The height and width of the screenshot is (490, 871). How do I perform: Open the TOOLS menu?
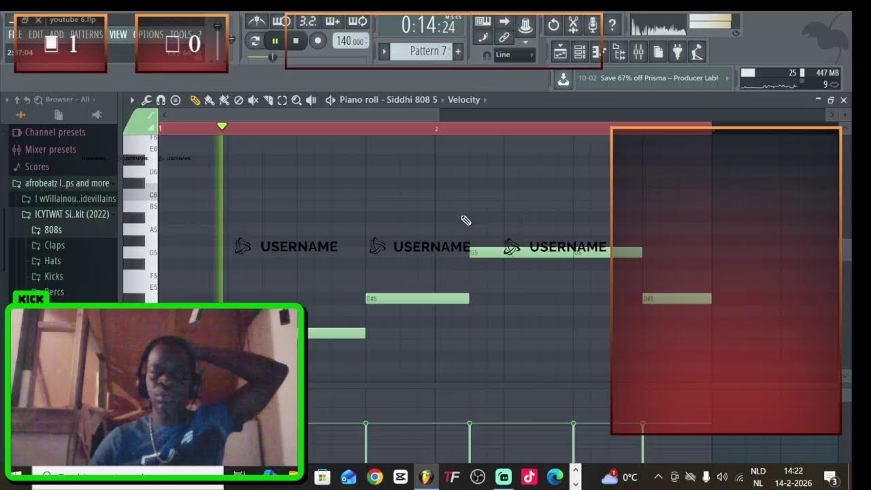point(181,35)
